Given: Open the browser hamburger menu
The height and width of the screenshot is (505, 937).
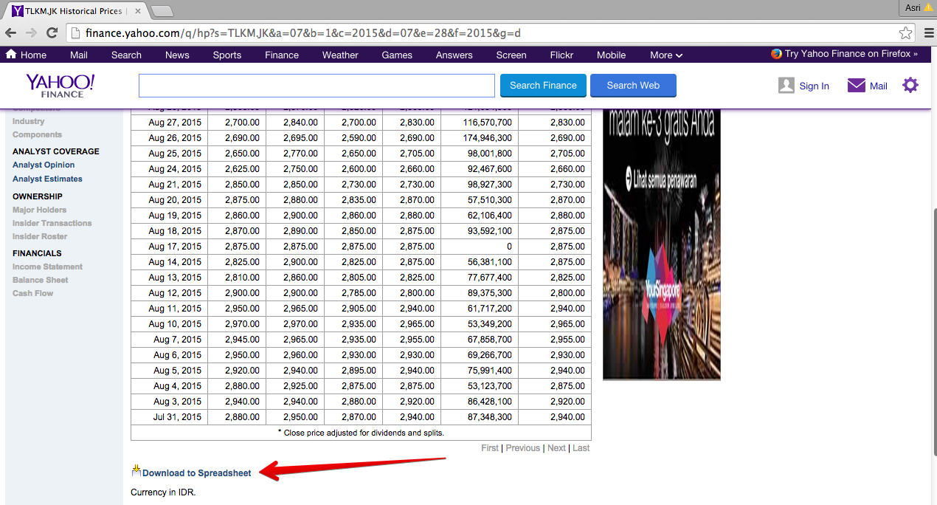Looking at the screenshot, I should [x=928, y=32].
